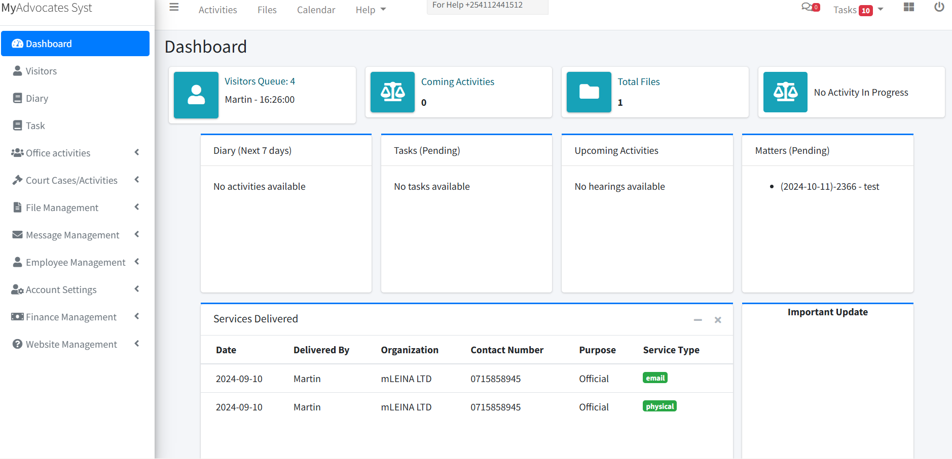952x459 pixels.
Task: Click the folder icon on Total Files card
Action: [589, 92]
